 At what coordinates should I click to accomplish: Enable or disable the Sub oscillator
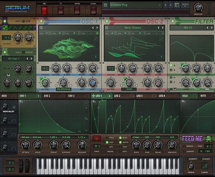(5, 21)
